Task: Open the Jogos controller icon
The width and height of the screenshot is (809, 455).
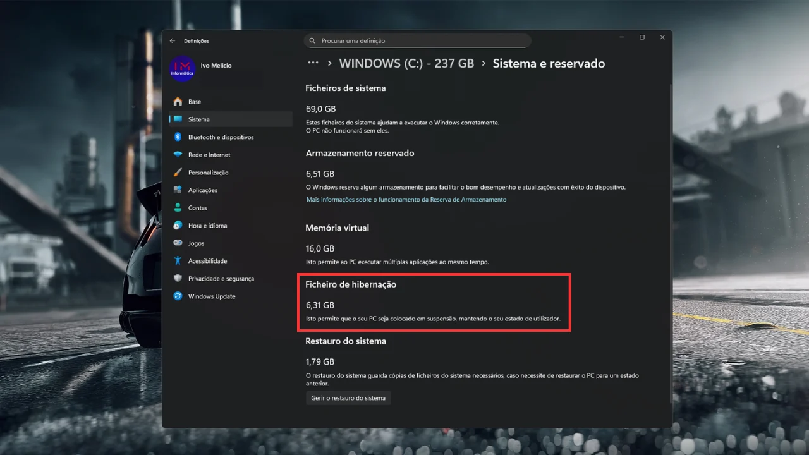Action: click(x=178, y=243)
